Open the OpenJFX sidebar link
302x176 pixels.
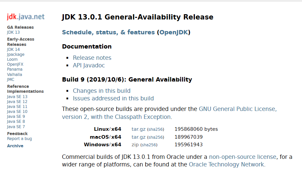coord(15,64)
